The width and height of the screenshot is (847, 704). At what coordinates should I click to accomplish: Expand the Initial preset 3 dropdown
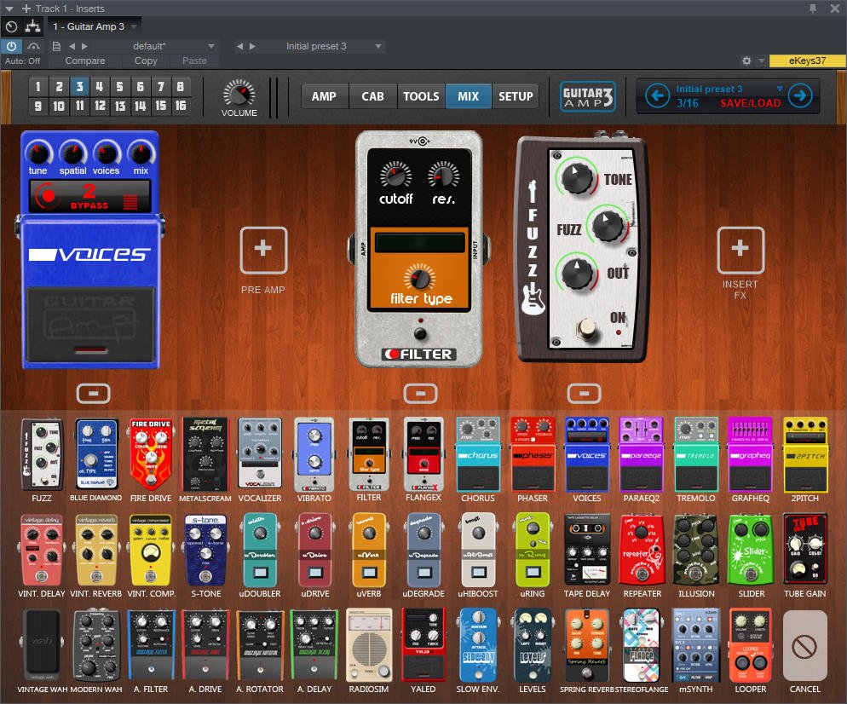point(377,46)
